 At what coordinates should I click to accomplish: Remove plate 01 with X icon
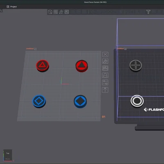[105, 54]
